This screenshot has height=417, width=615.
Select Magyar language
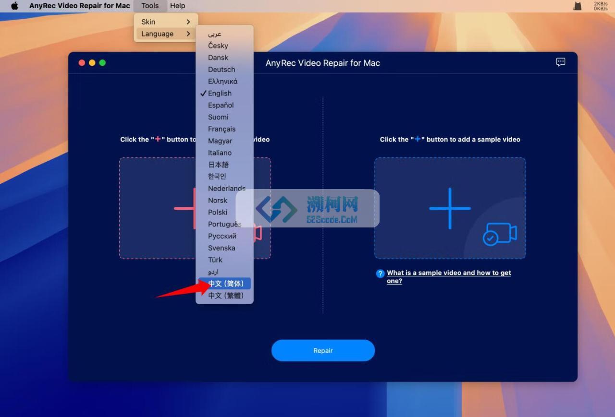224,141
